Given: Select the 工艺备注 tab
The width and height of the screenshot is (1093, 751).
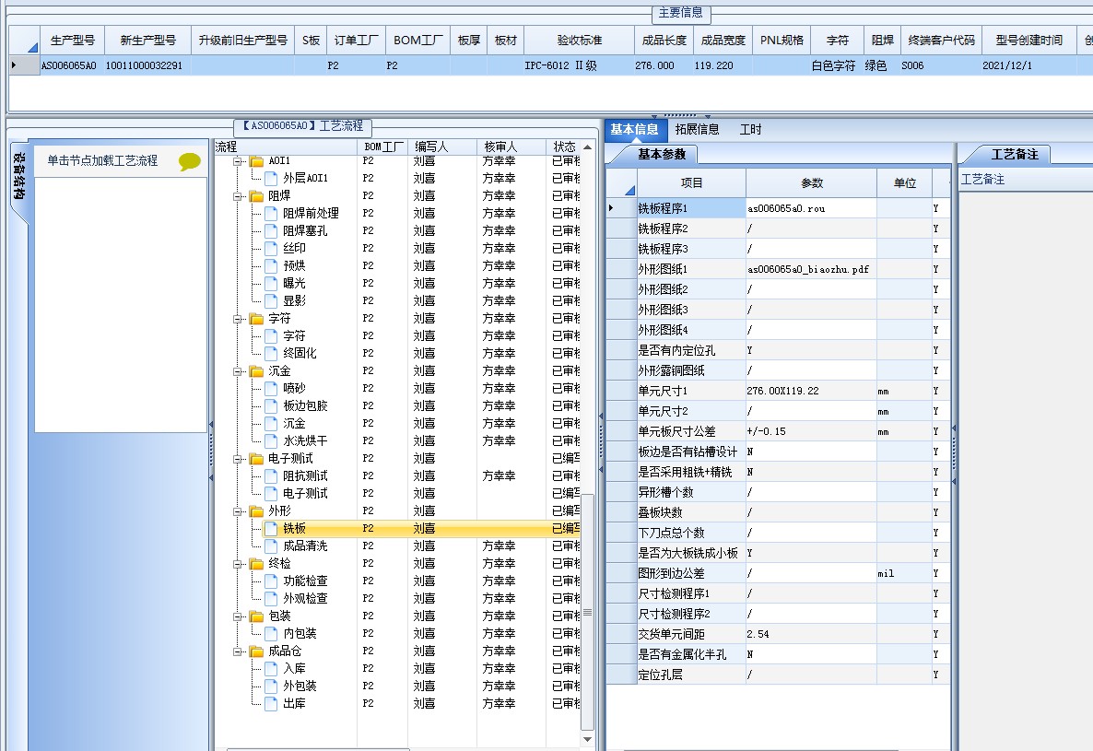Looking at the screenshot, I should 1015,155.
